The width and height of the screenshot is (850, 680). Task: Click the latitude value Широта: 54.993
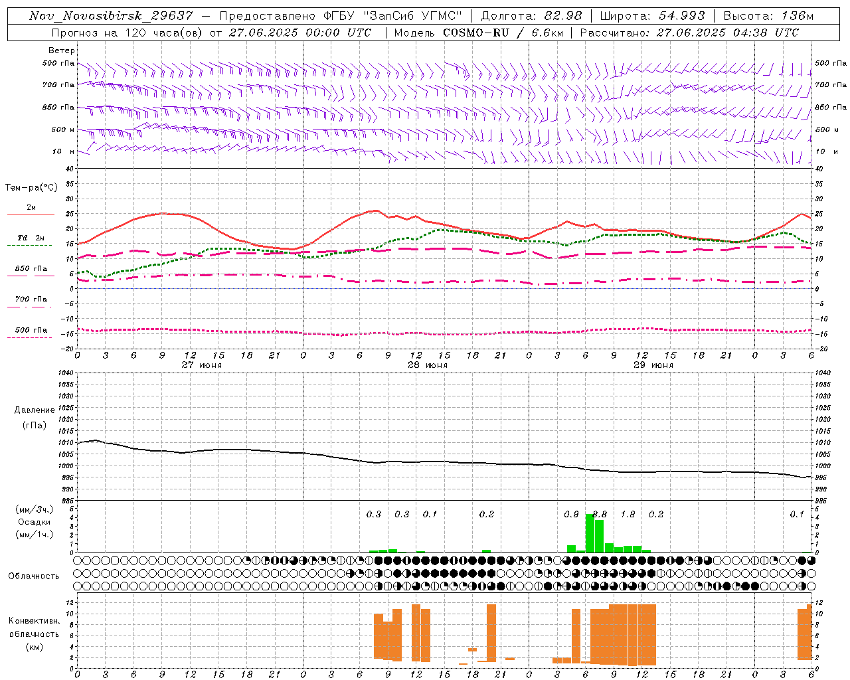(652, 16)
